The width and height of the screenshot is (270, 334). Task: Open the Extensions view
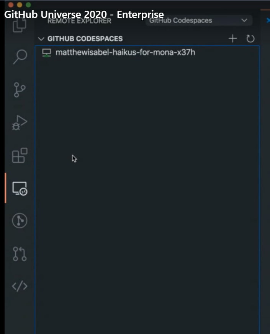tap(20, 155)
